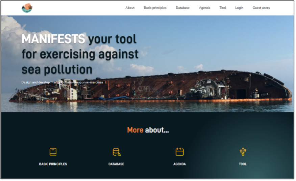This screenshot has width=296, height=181.
Task: Select the calendar icon above Agenda
Action: (x=179, y=152)
